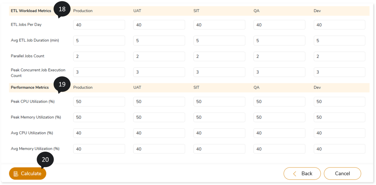Screen dimensions: 376x185
Task: Click UAT Avg CPU Utilization field
Action: 159,133
